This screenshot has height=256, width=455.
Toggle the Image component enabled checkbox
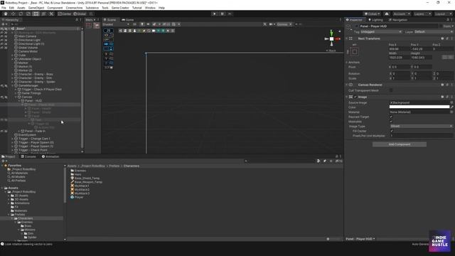pyautogui.click(x=355, y=97)
